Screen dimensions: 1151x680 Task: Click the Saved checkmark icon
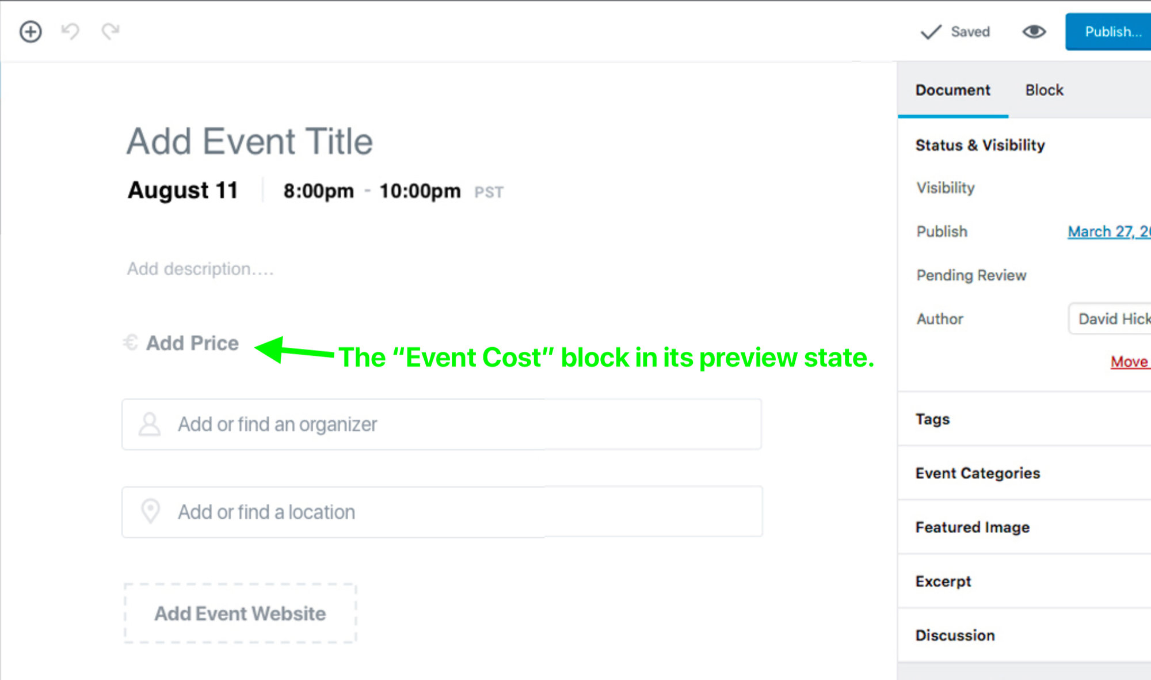931,32
